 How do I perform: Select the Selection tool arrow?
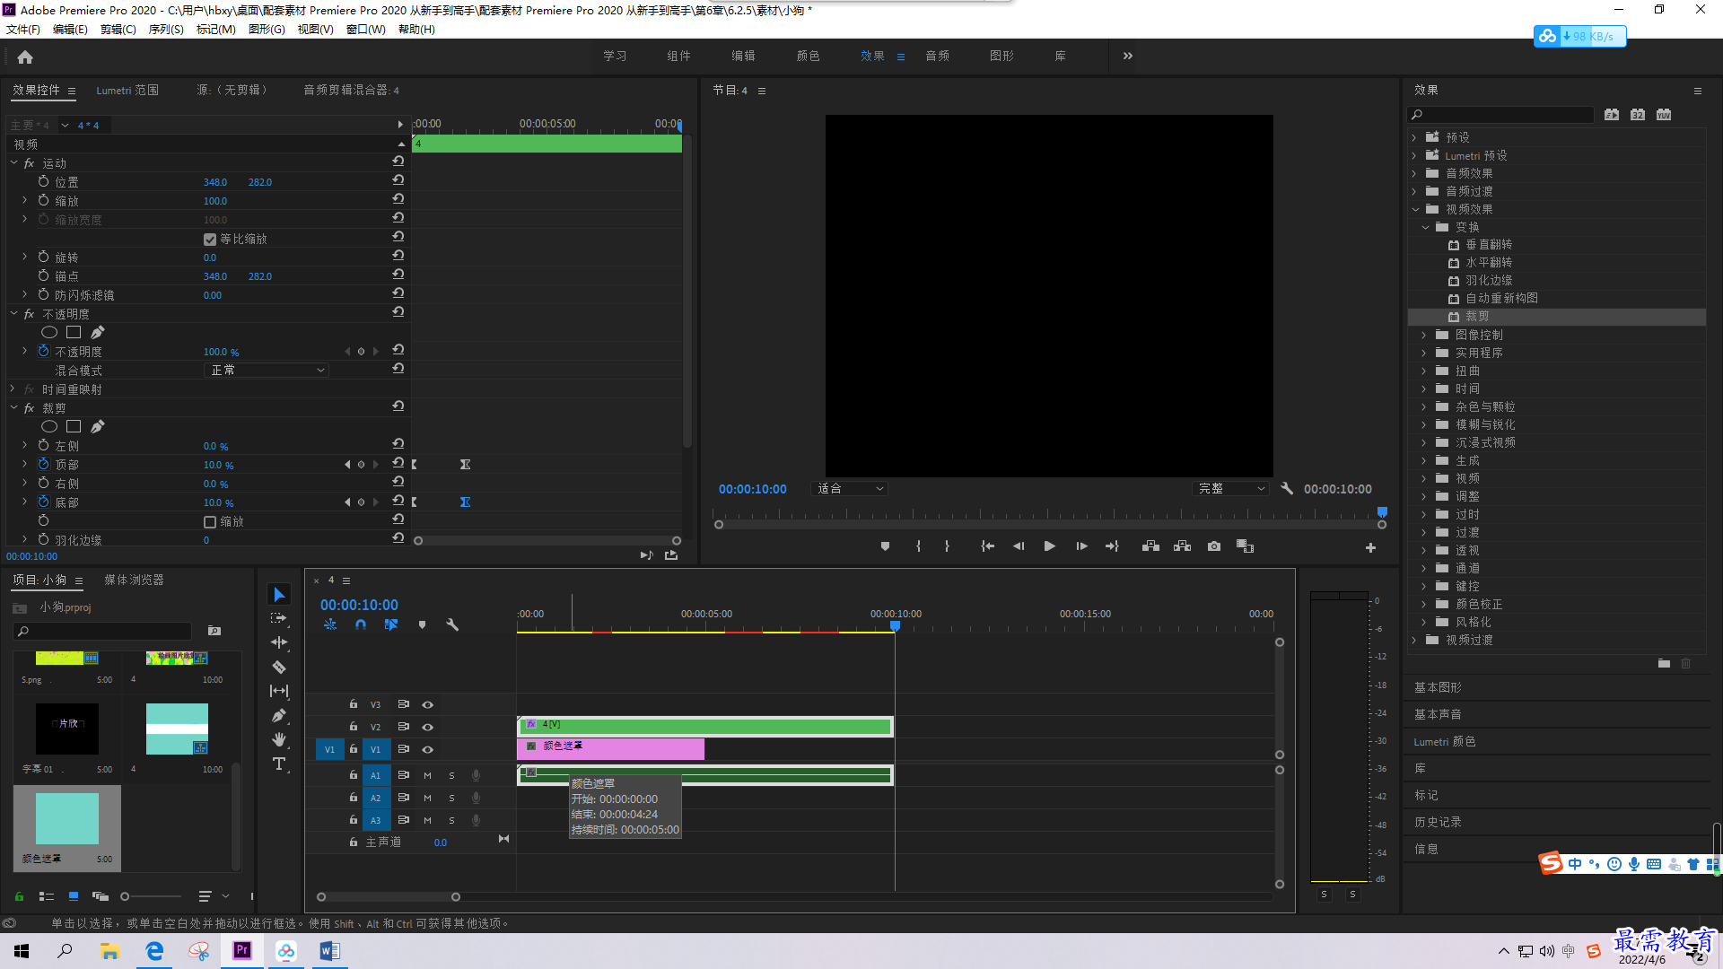(279, 595)
